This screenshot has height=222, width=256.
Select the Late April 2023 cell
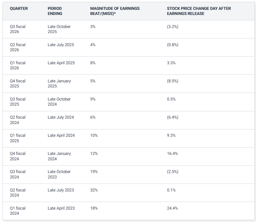[x=61, y=208]
